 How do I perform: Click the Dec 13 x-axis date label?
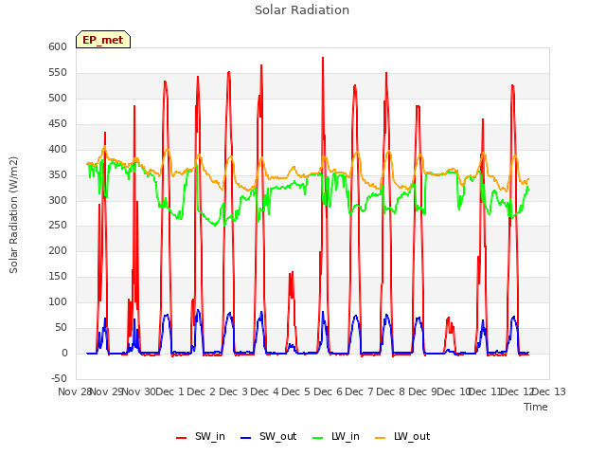pos(549,391)
